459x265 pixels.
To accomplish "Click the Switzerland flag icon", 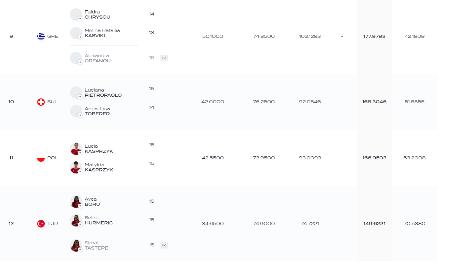I will [41, 102].
